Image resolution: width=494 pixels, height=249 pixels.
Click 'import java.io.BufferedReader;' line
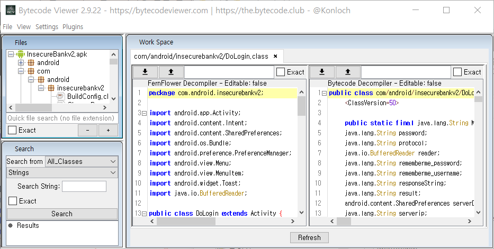198,193
